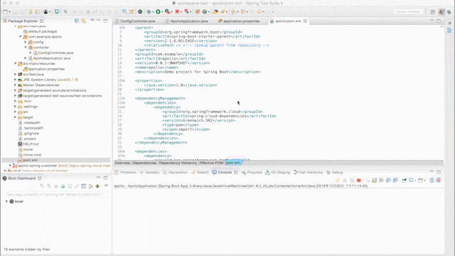This screenshot has width=455, height=256.
Task: Select ConfigController.java in Package Explorer tree
Action: point(55,53)
